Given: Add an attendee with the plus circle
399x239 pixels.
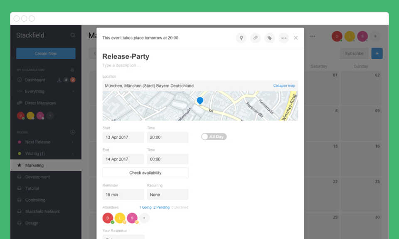Looking at the screenshot, I should tap(144, 218).
